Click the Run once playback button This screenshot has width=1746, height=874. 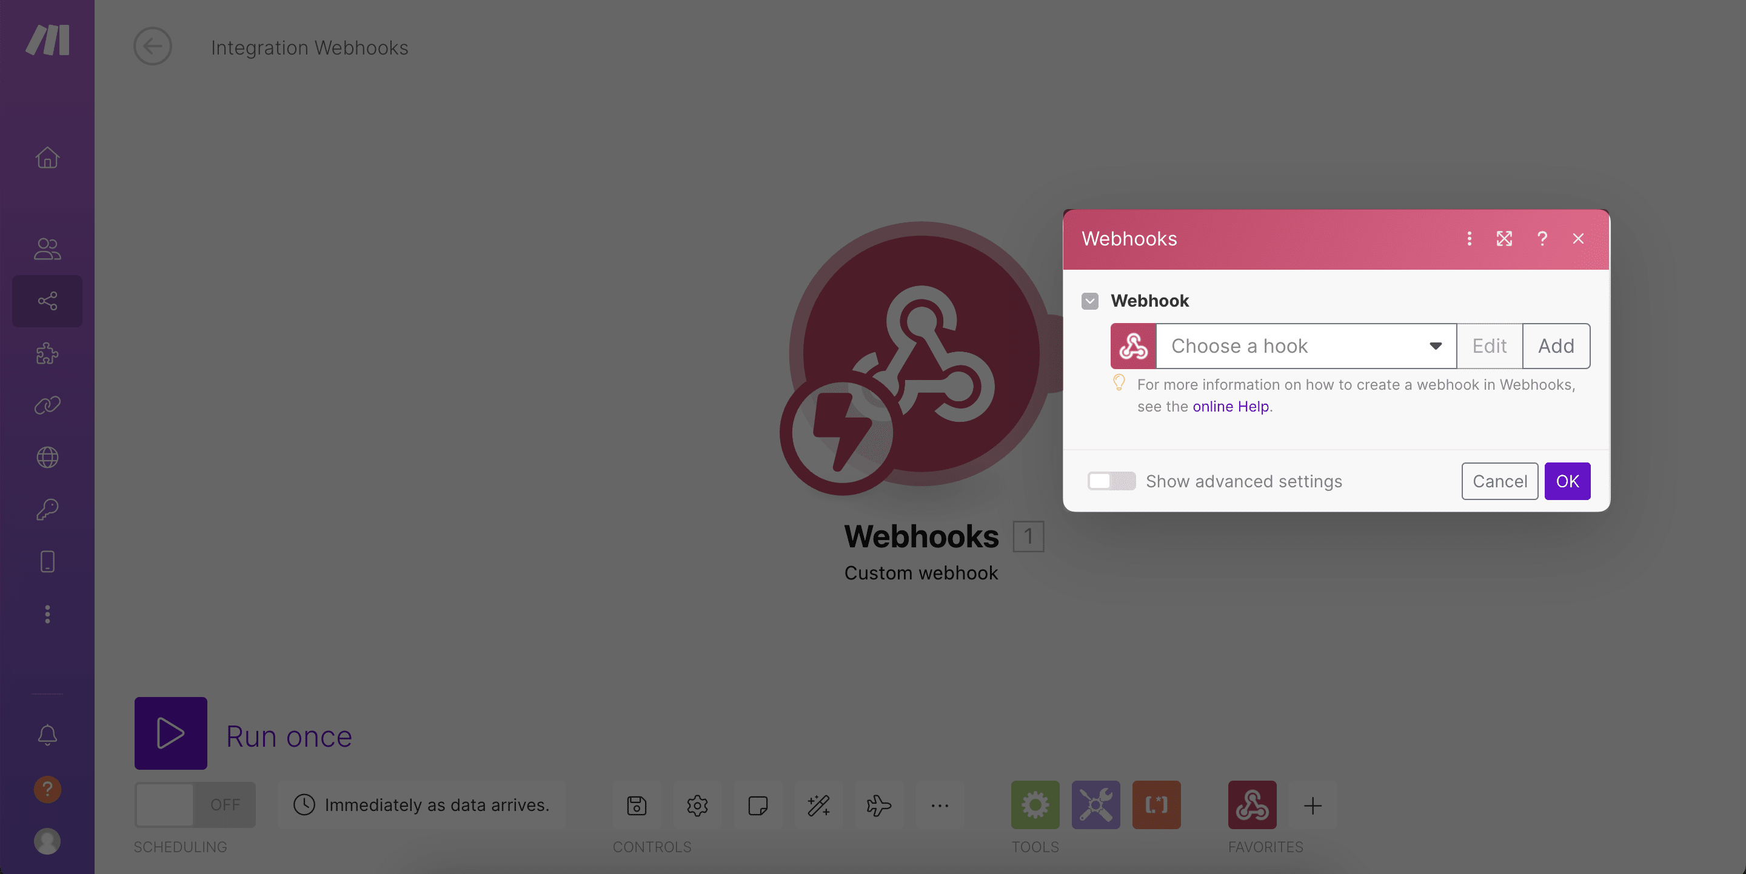170,733
